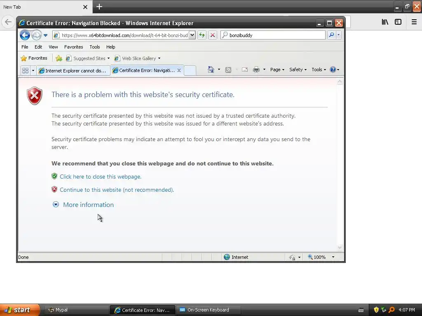Image resolution: width=422 pixels, height=316 pixels.
Task: Close the Certificate Error tab
Action: [x=179, y=70]
